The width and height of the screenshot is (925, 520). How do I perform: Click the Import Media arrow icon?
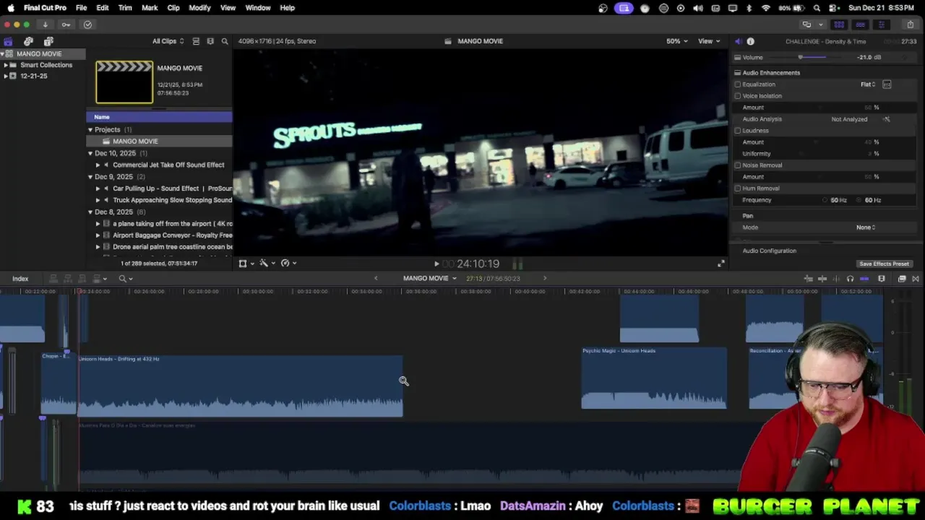coord(45,25)
